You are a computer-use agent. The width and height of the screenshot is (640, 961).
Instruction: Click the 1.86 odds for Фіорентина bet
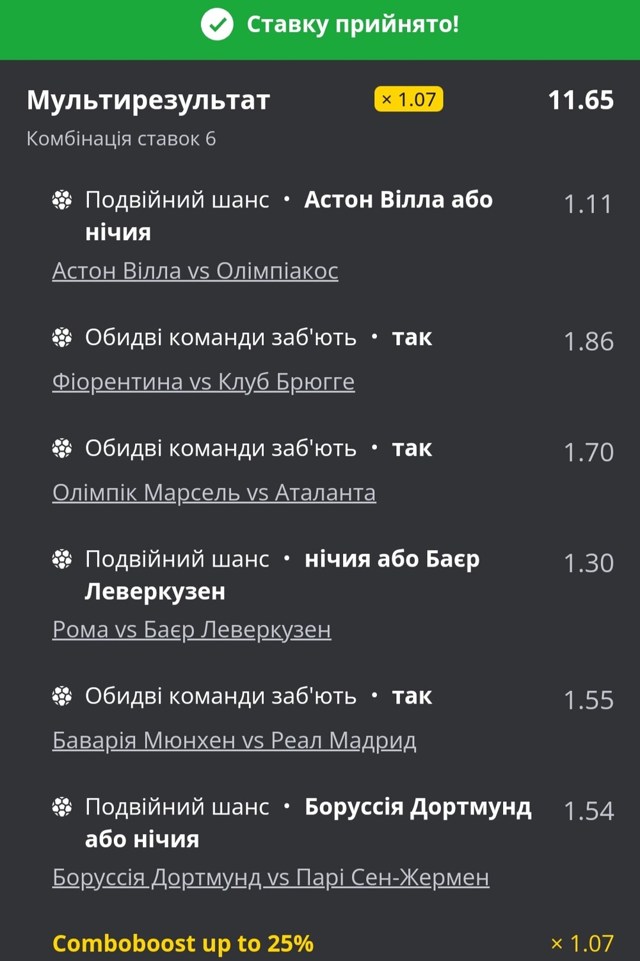click(x=588, y=342)
